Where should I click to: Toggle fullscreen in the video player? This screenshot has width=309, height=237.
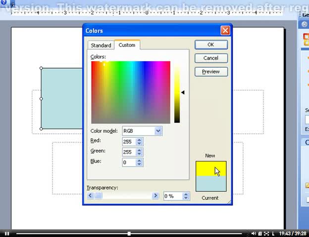[x=266, y=234]
